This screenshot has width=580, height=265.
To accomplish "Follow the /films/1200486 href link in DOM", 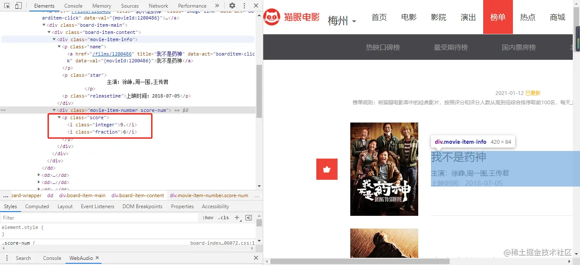I will click(x=113, y=54).
